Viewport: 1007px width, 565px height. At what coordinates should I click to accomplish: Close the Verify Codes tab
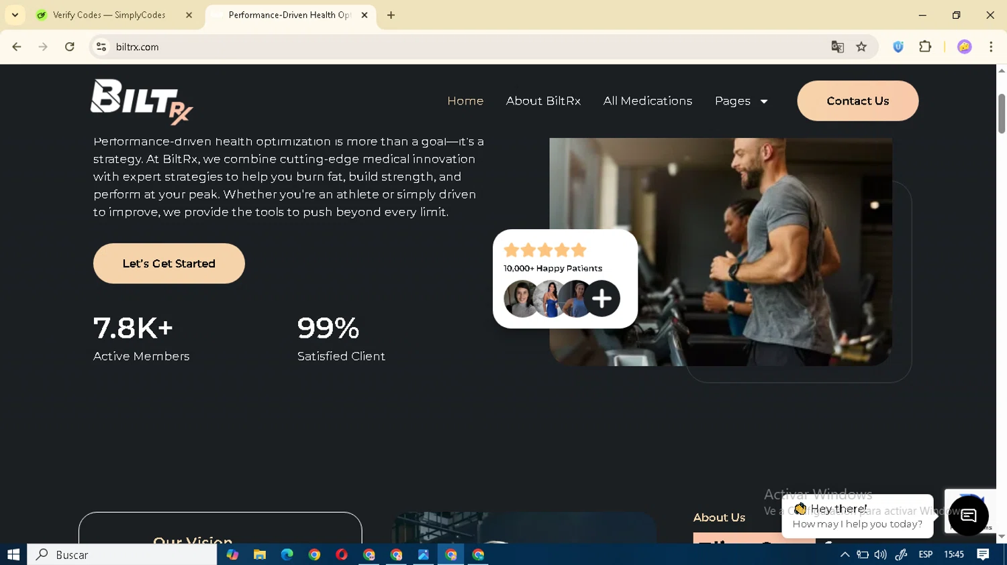[x=189, y=15]
